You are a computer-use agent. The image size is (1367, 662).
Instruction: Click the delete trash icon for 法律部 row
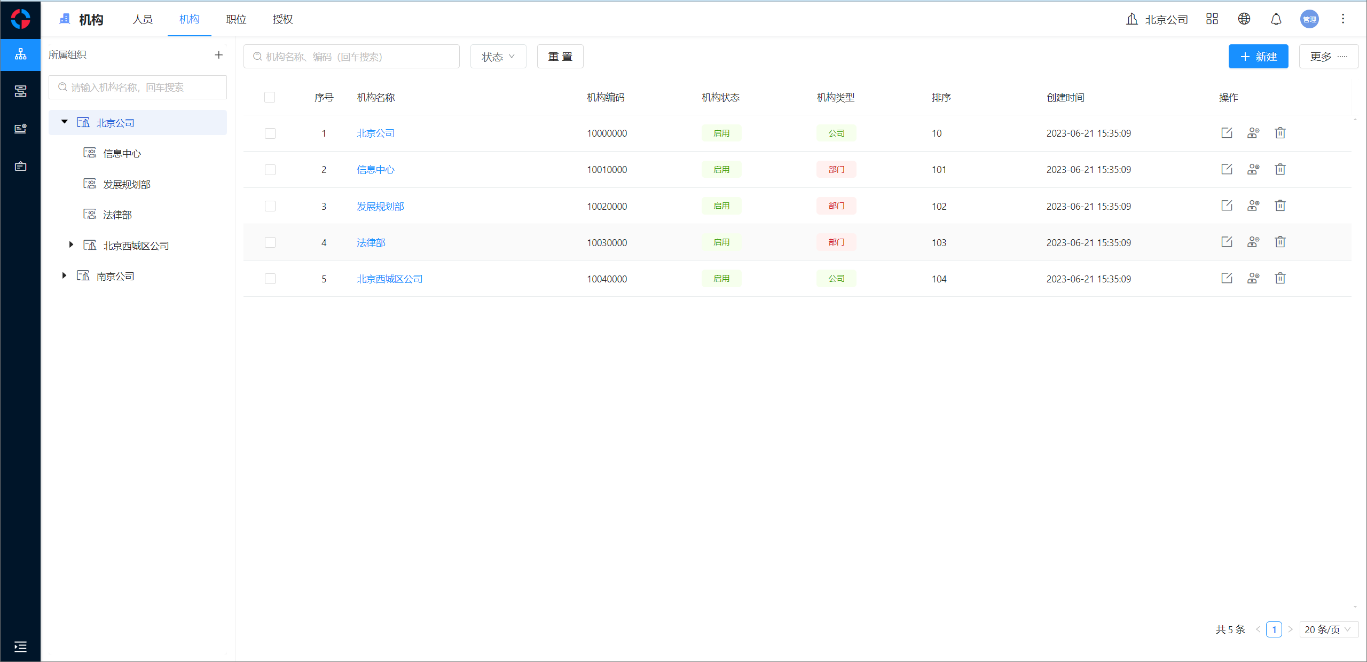point(1280,242)
